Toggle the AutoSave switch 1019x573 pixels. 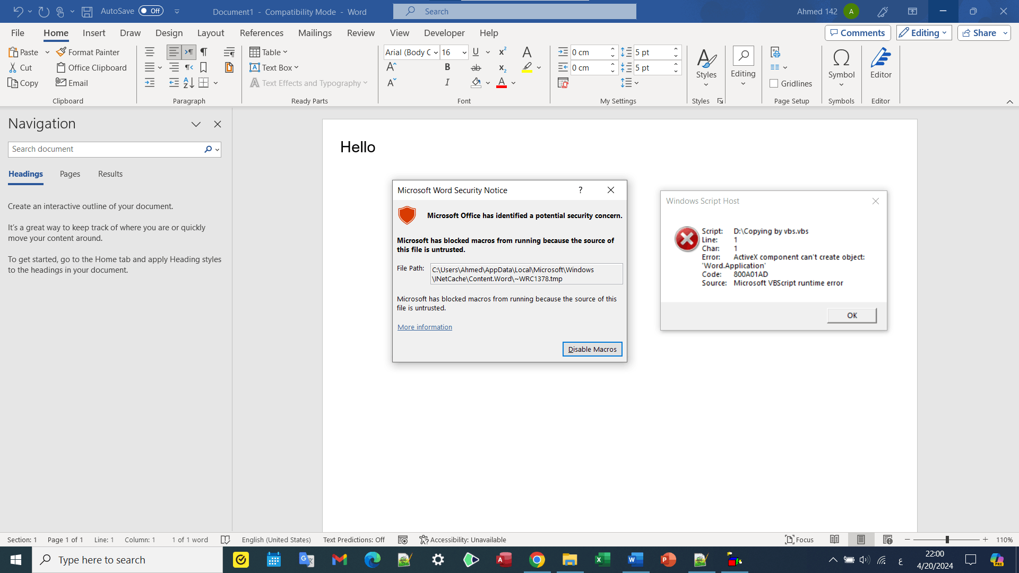point(151,11)
